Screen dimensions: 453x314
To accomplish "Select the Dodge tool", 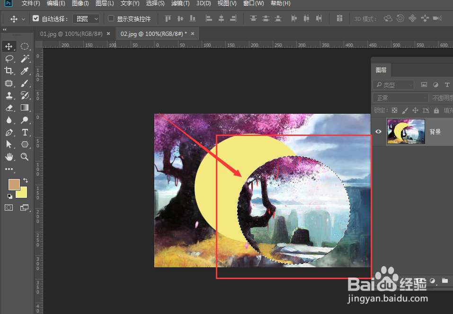I will point(25,120).
